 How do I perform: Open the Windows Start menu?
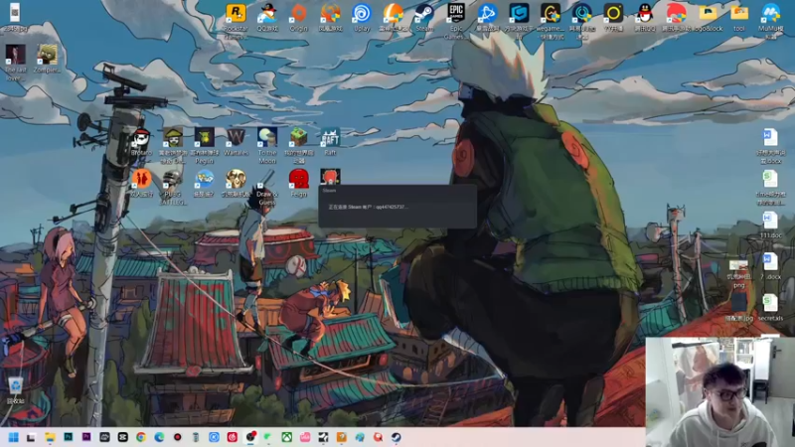click(13, 437)
